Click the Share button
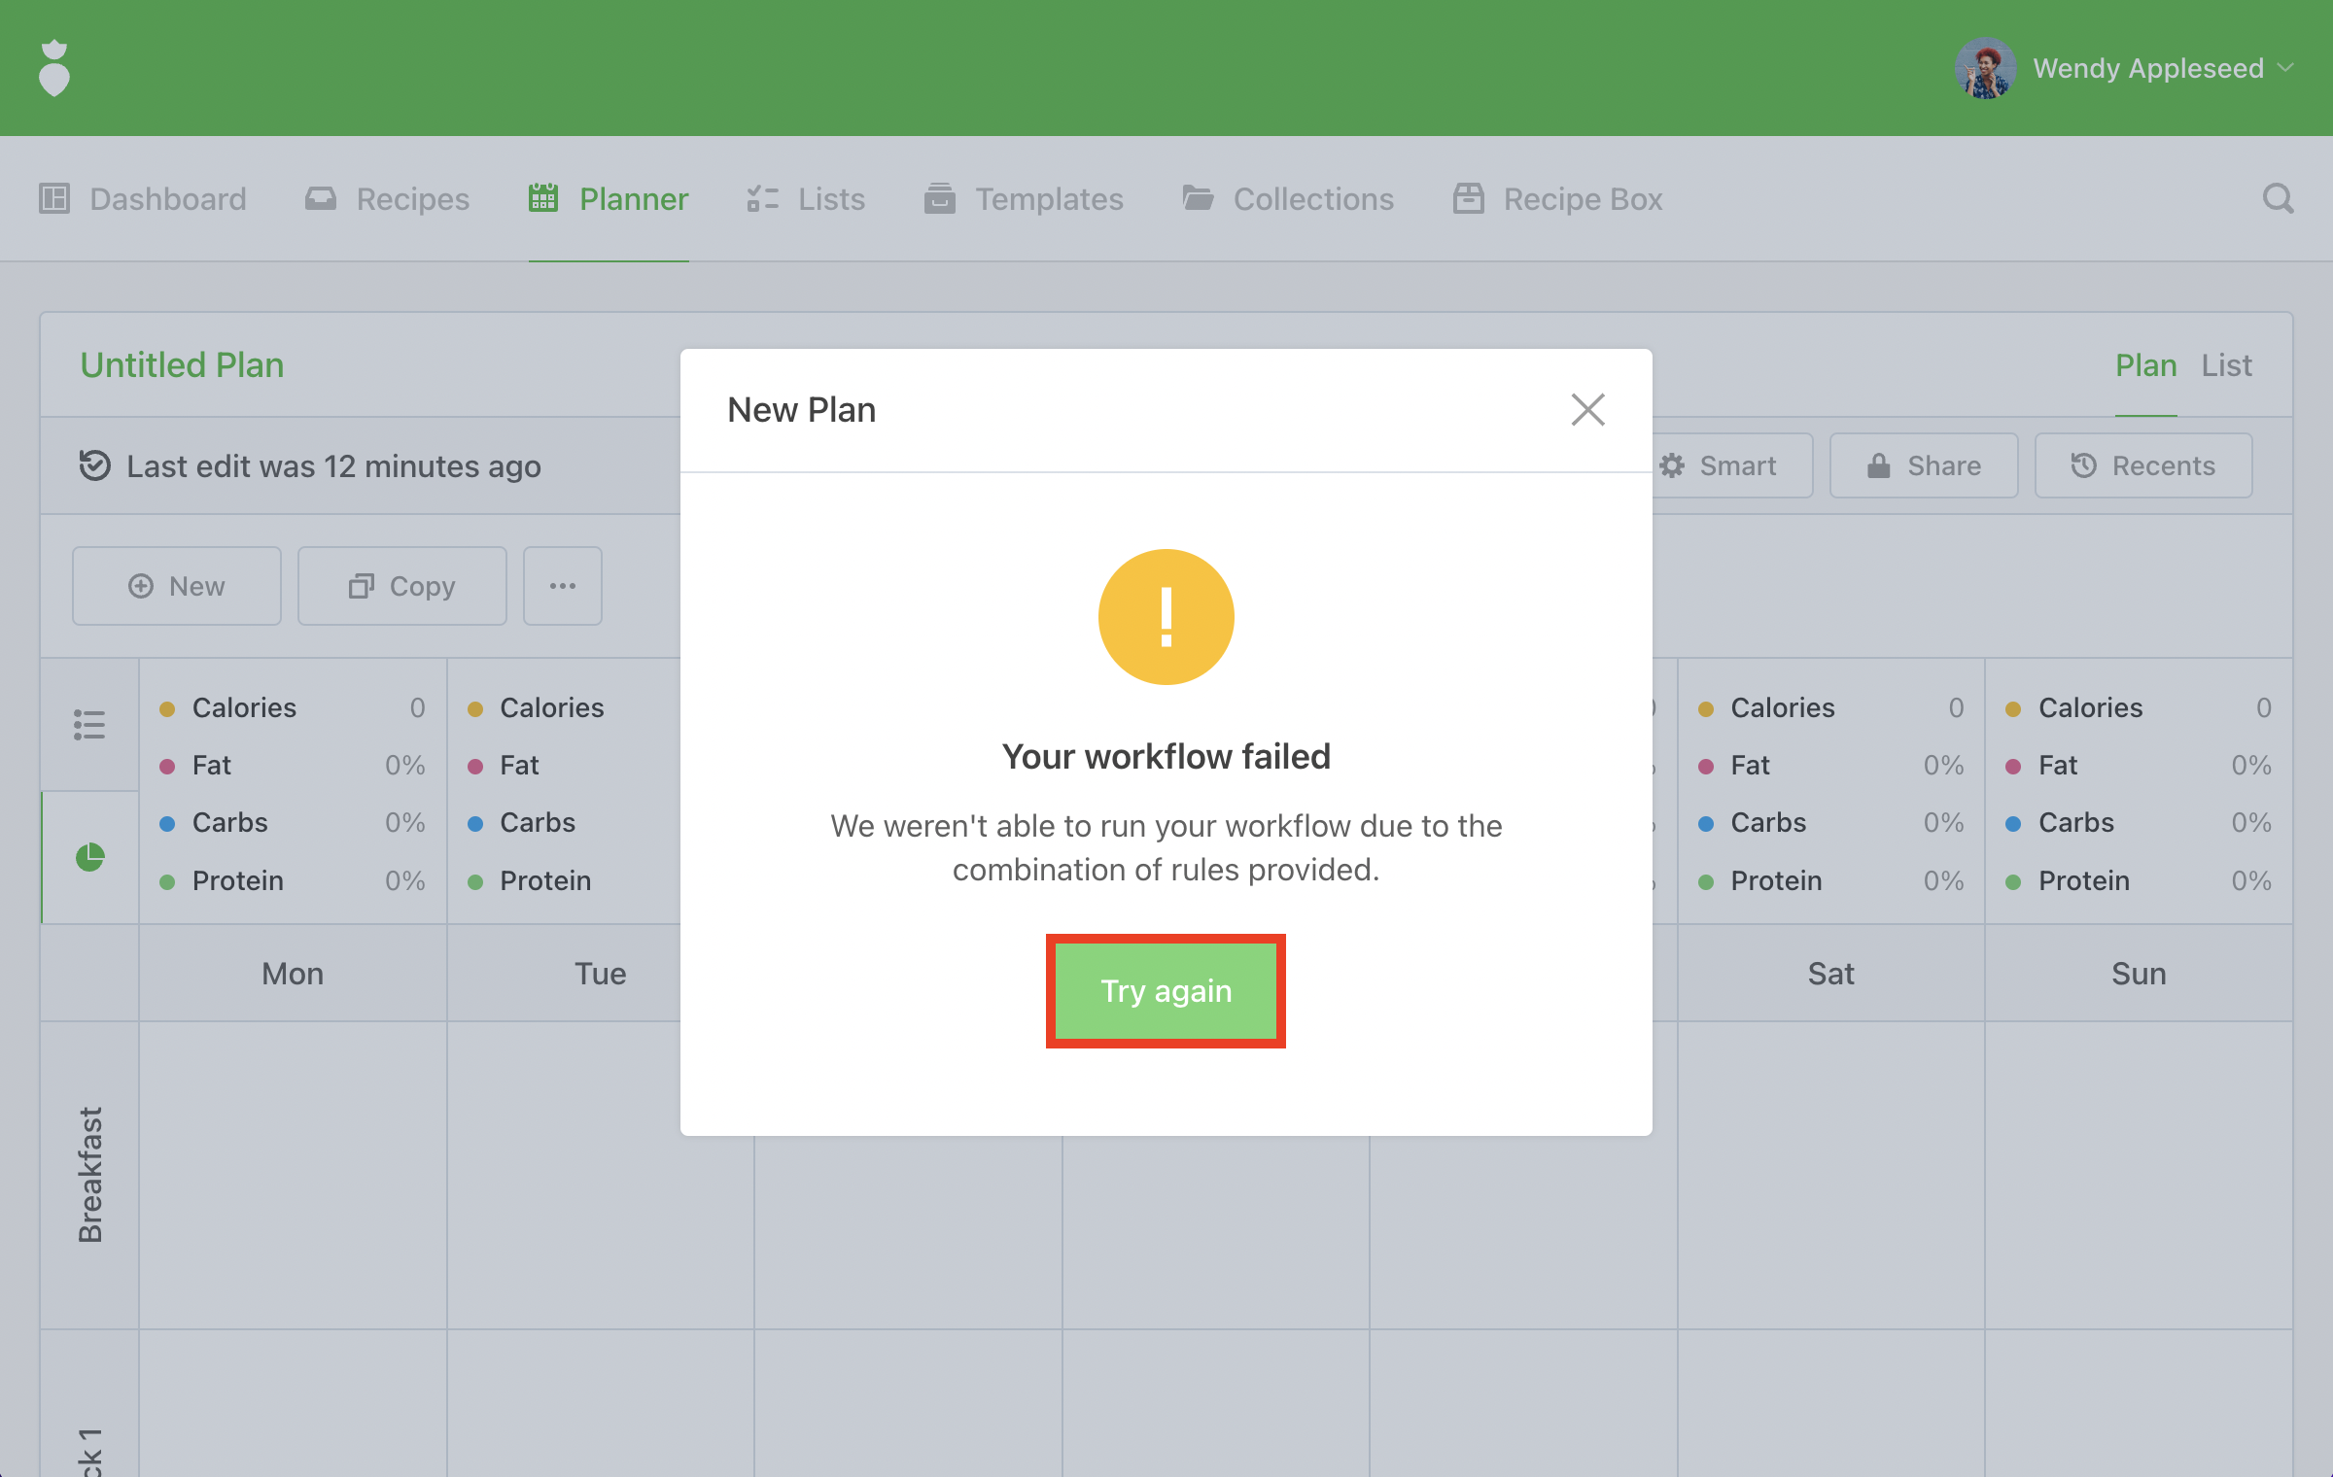The height and width of the screenshot is (1477, 2333). pyautogui.click(x=1923, y=465)
